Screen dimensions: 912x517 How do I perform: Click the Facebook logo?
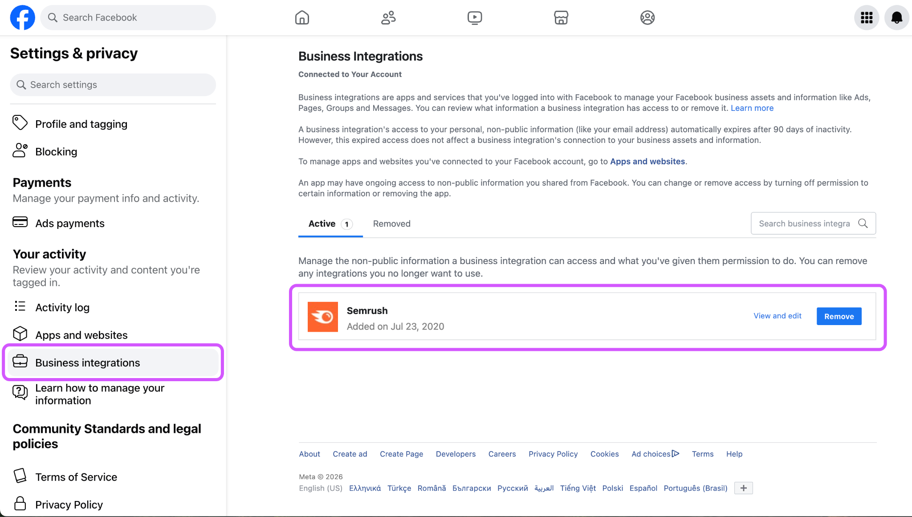click(x=22, y=17)
